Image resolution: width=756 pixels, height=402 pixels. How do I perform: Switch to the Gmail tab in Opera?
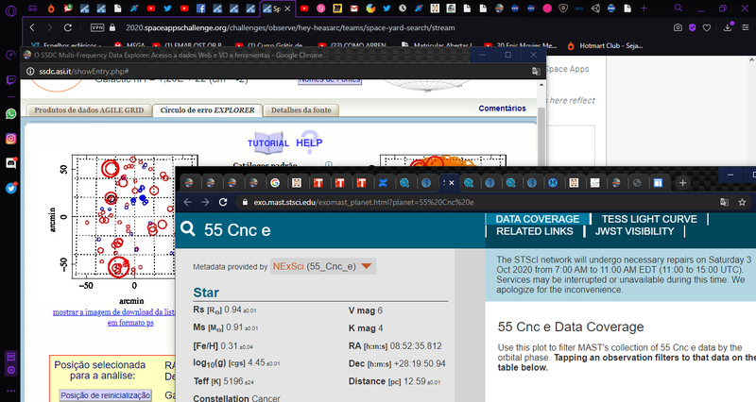353,8
